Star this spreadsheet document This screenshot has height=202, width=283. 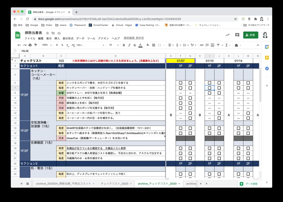point(48,33)
